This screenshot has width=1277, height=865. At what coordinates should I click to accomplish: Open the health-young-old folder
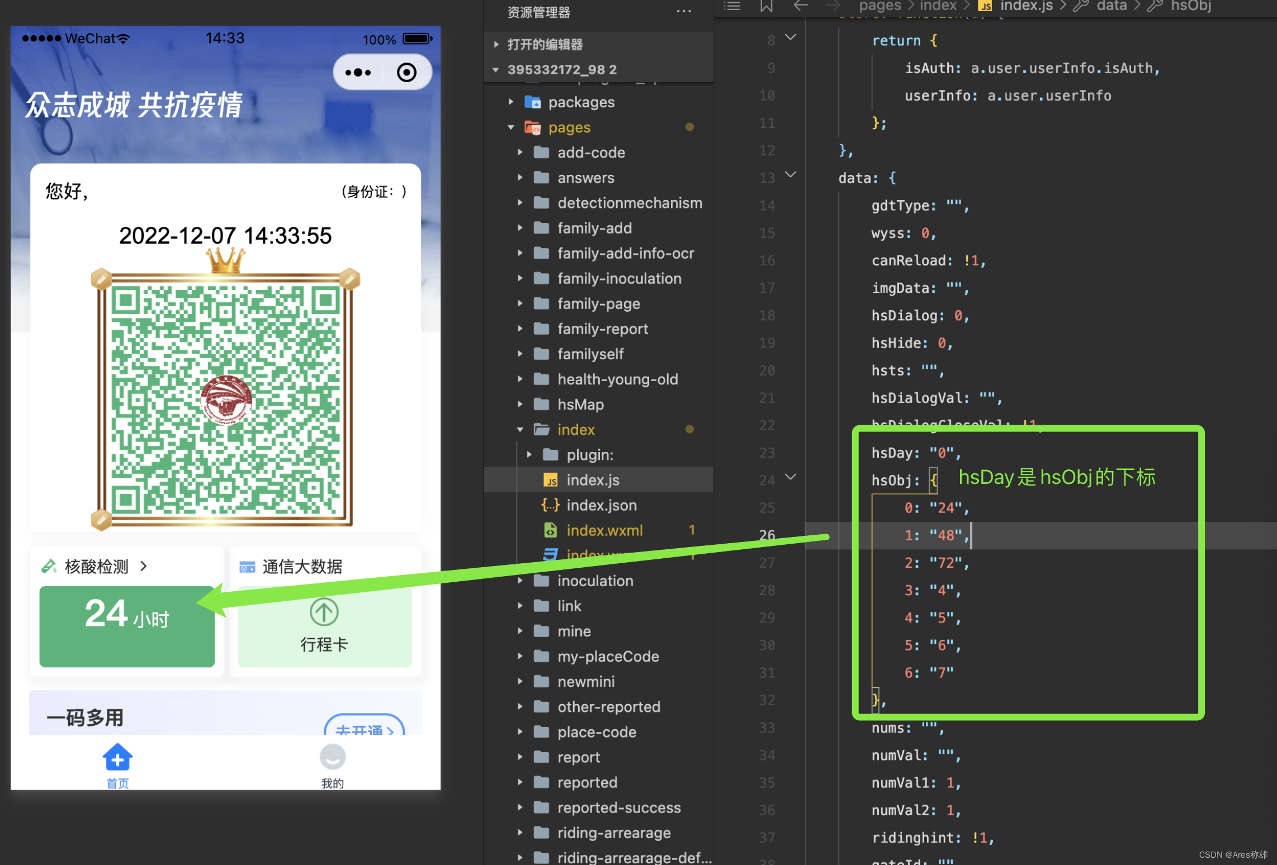pos(618,379)
